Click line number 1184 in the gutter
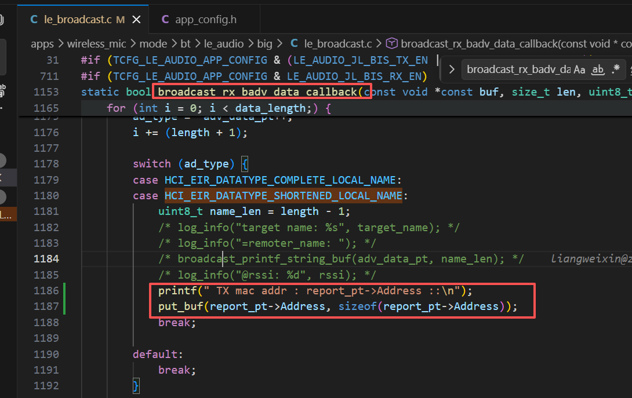The image size is (632, 398). (x=46, y=258)
